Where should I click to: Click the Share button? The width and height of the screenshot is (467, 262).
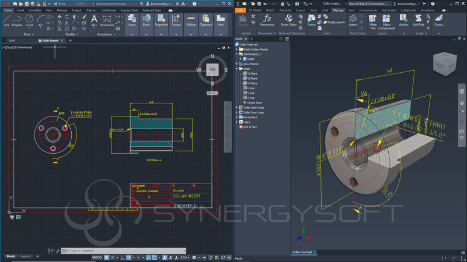[x=59, y=3]
